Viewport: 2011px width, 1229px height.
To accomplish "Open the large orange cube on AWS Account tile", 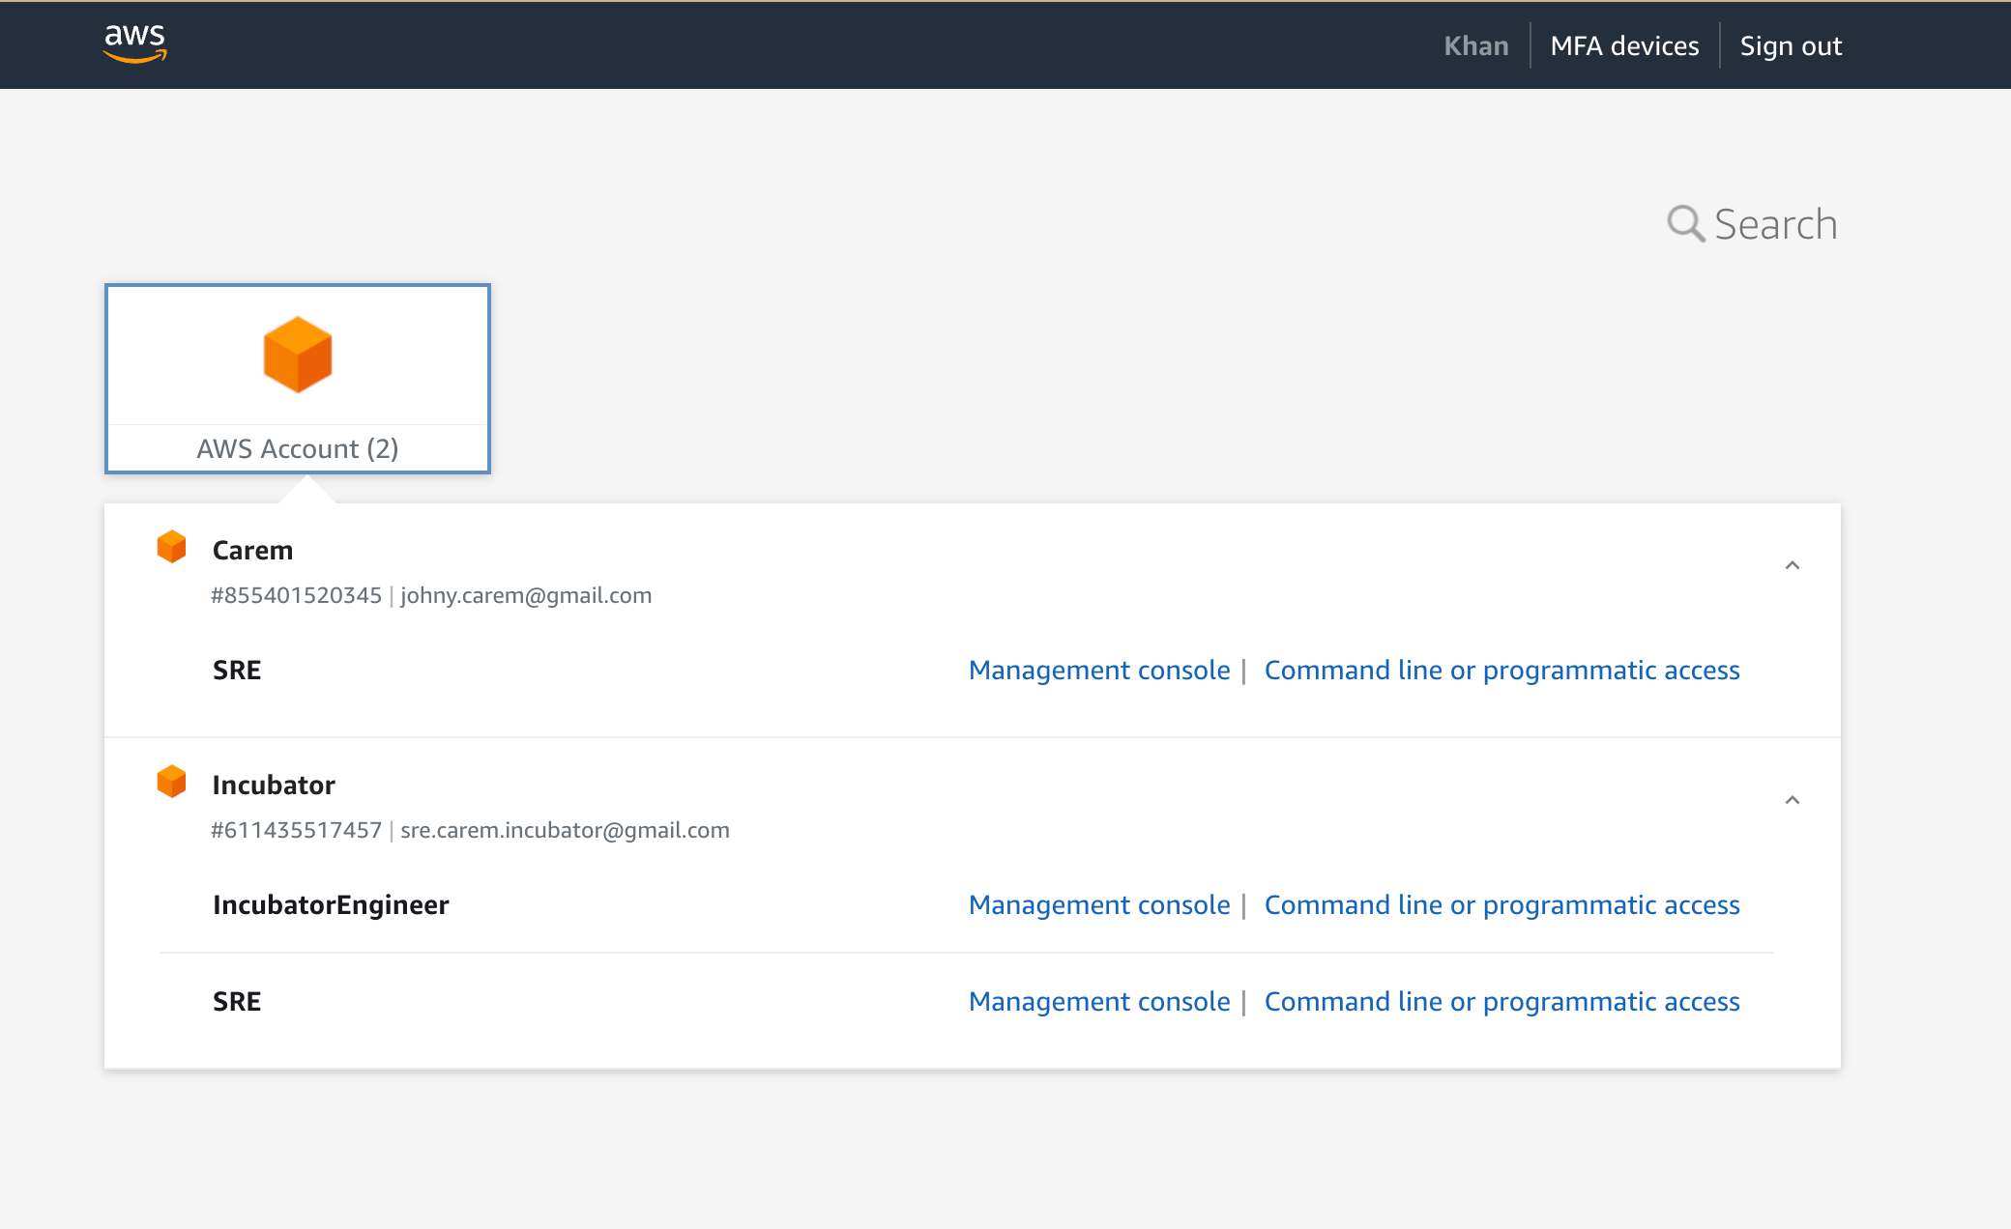I will 297,354.
